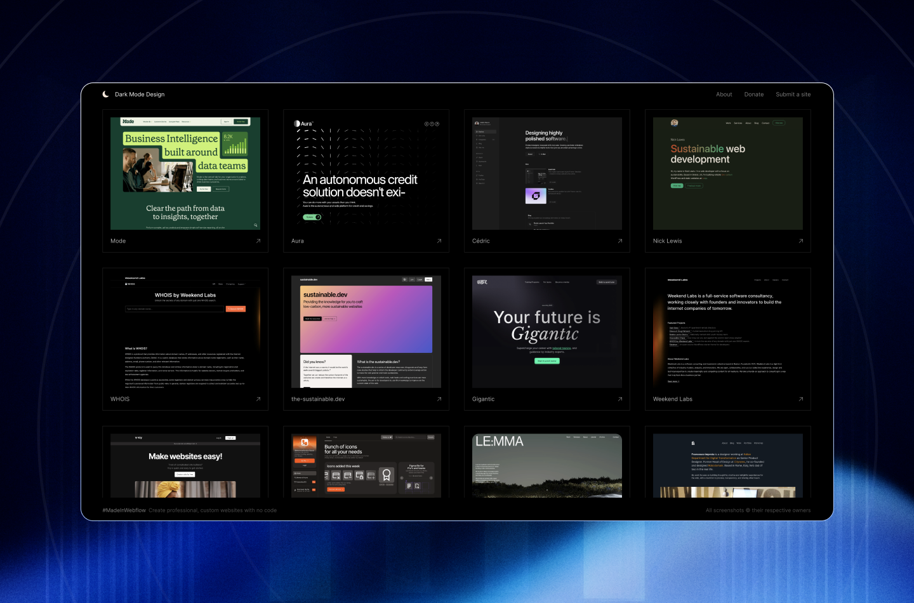Click the arrow icon on the Cédric card
Image resolution: width=914 pixels, height=603 pixels.
pyautogui.click(x=619, y=241)
